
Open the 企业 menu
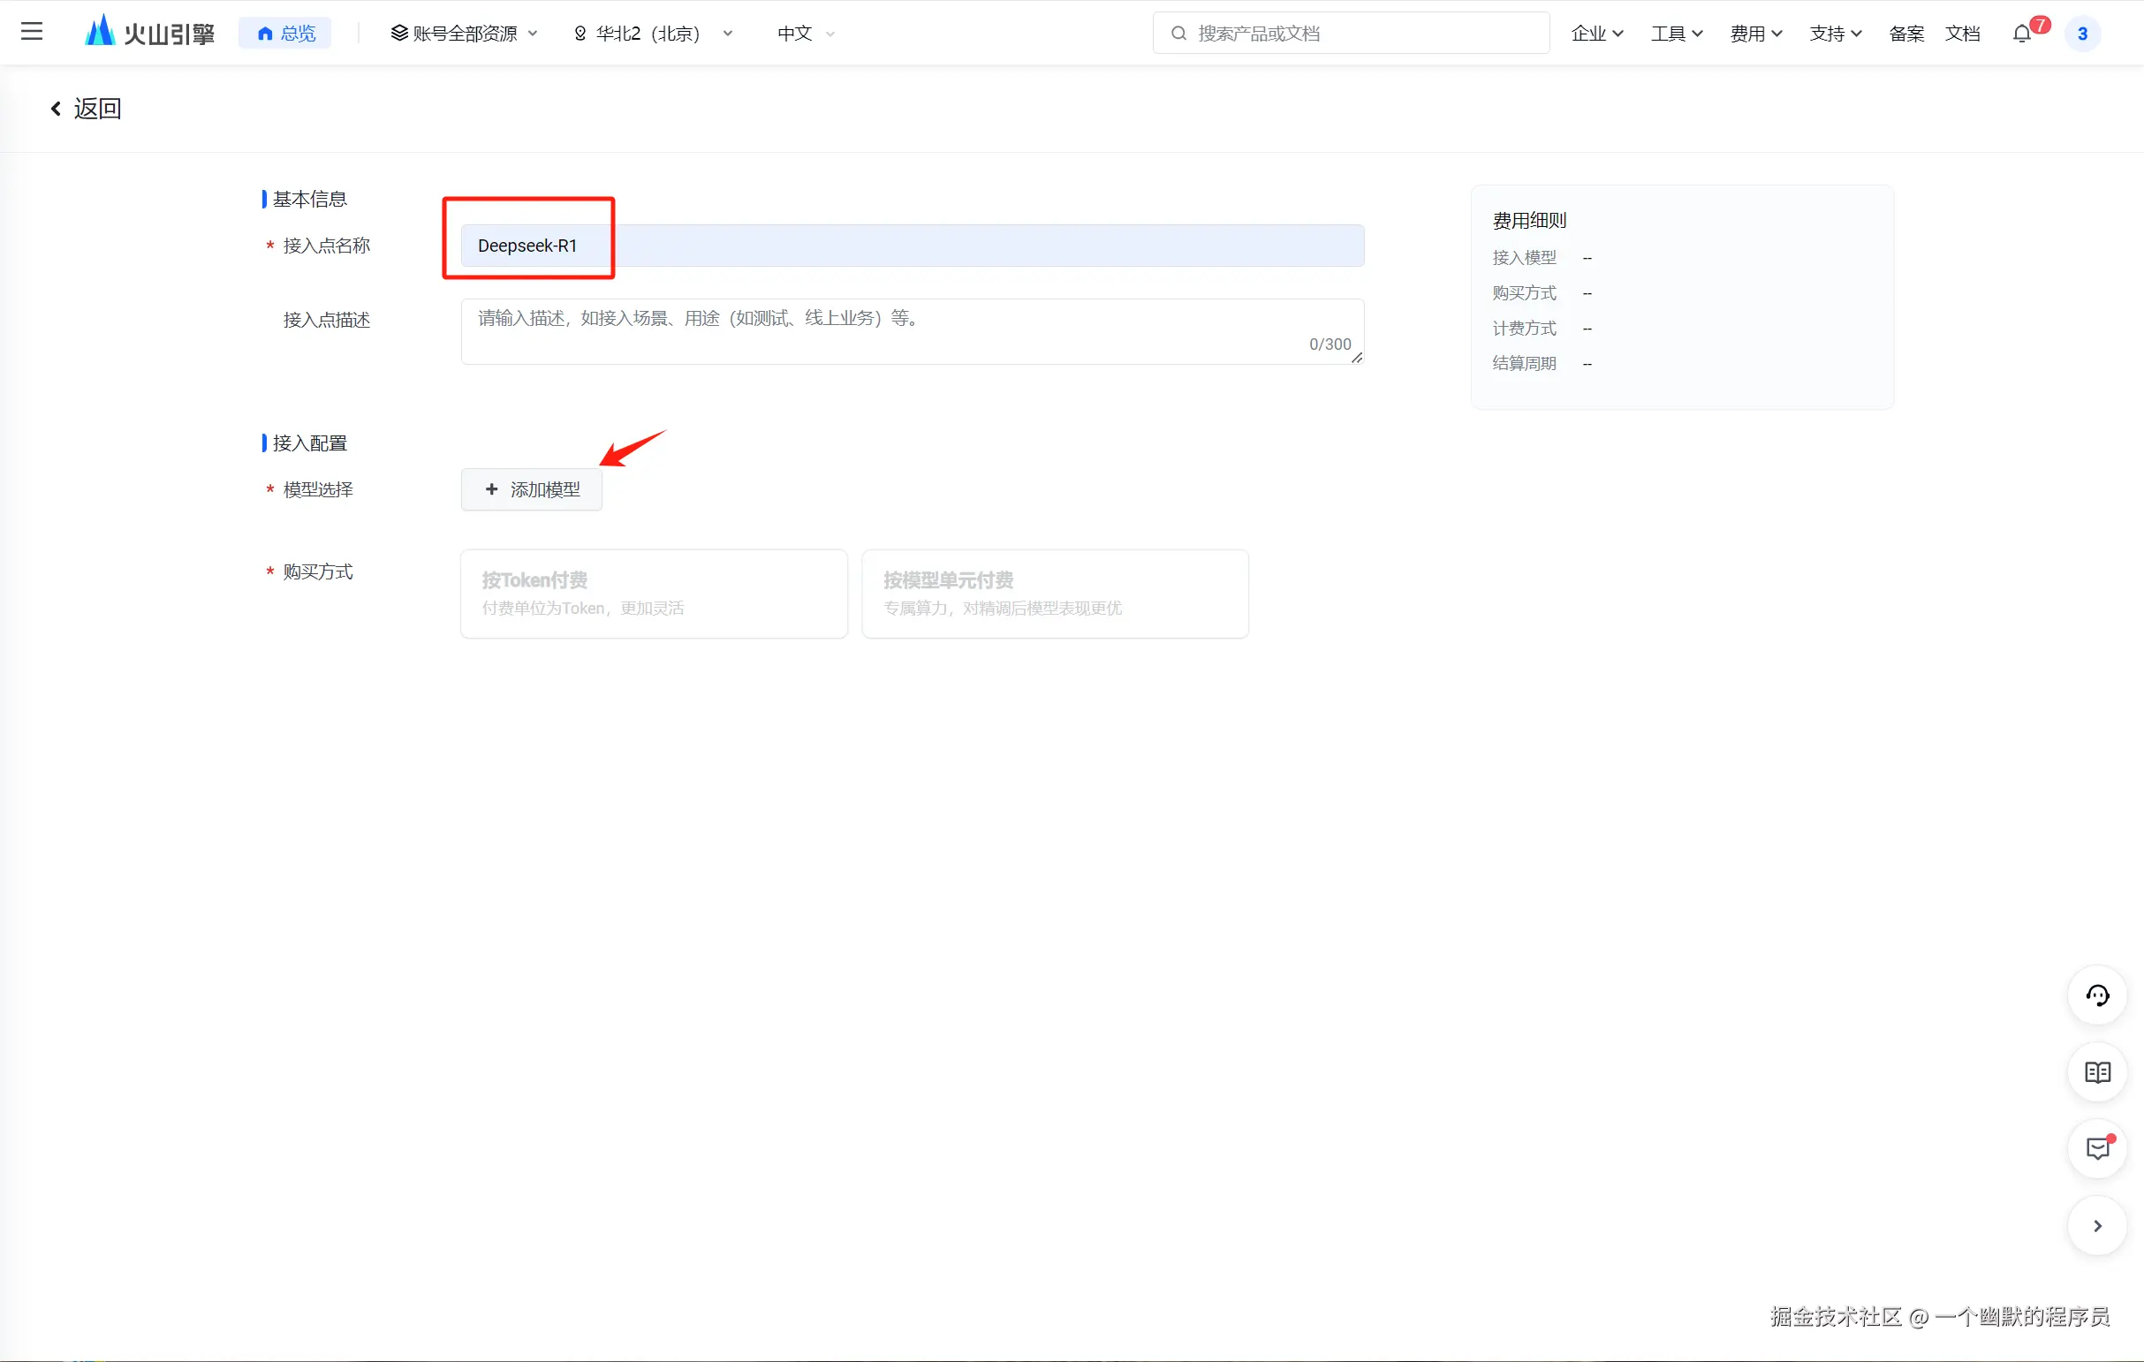(x=1596, y=34)
